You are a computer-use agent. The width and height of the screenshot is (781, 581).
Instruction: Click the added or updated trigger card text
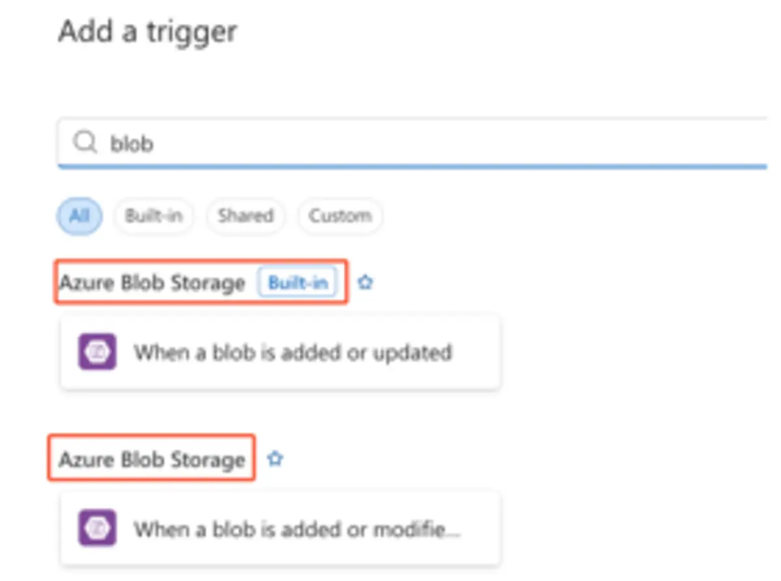293,352
